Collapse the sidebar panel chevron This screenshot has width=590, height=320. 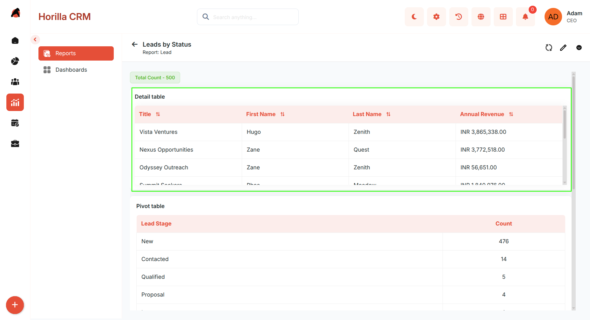tap(35, 40)
